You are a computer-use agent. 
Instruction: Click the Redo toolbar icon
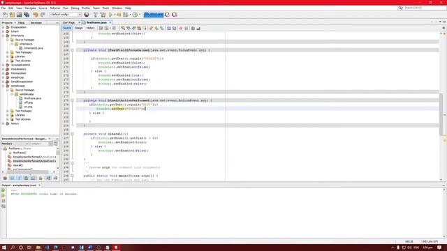pos(43,15)
